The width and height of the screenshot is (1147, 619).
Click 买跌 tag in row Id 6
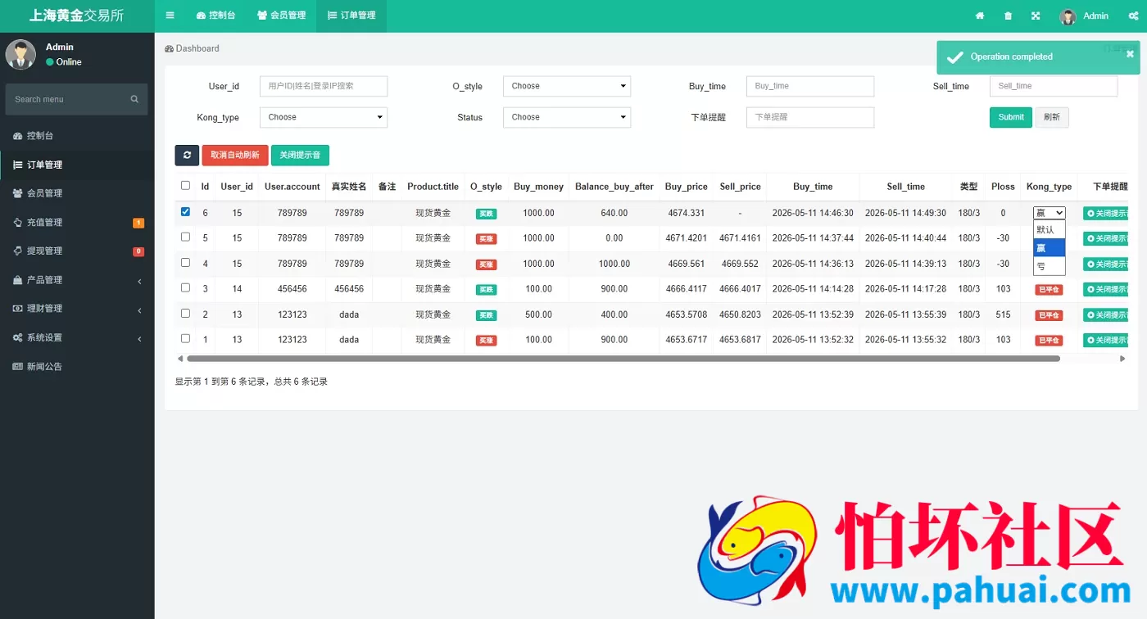click(x=486, y=214)
